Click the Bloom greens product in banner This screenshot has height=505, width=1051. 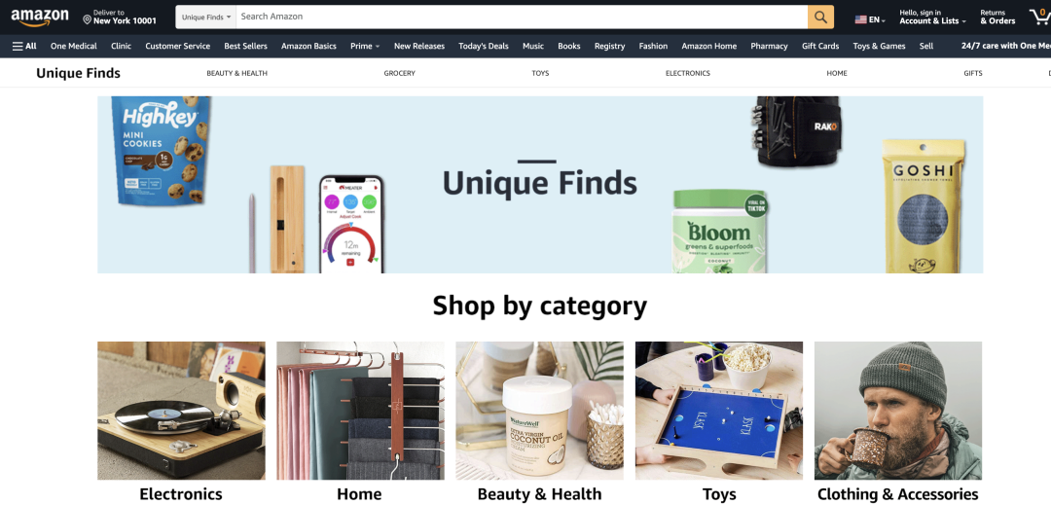pos(720,231)
